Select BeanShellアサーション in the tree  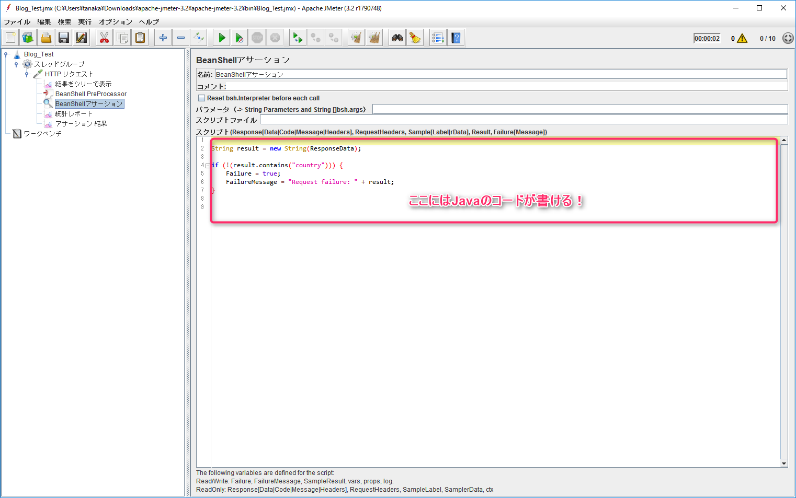(x=89, y=104)
